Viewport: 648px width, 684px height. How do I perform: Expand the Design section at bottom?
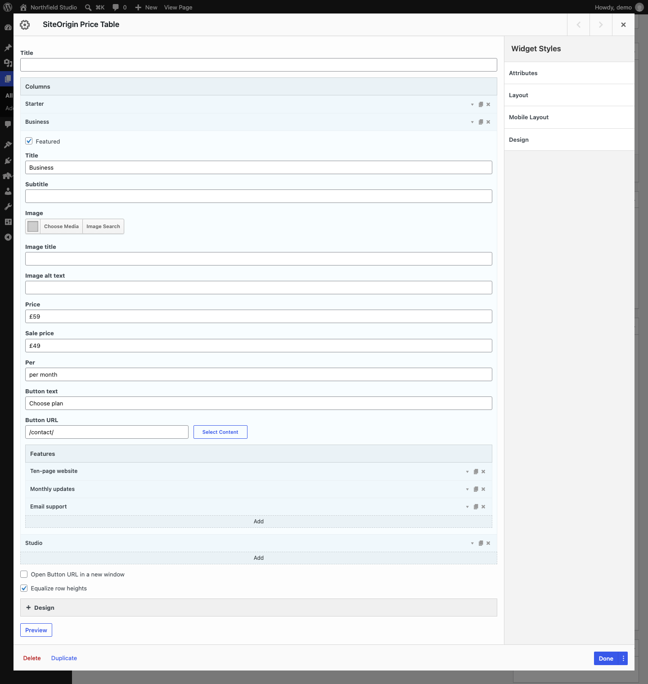coord(259,607)
